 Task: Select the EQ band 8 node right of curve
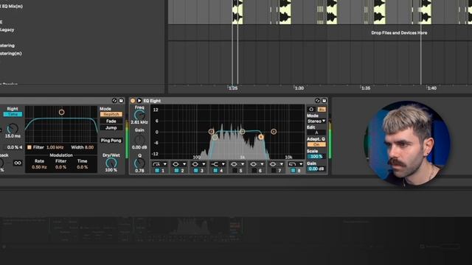point(274,132)
